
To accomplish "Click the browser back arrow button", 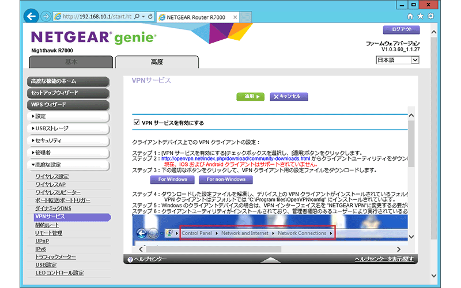I will 33,16.
